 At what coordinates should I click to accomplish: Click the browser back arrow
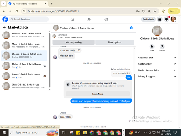point(4,11)
